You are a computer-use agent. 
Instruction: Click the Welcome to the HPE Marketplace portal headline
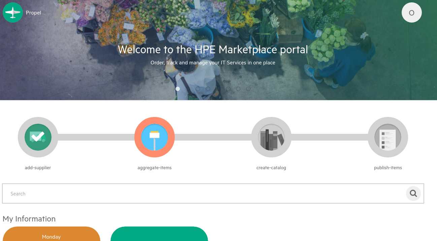coord(213,50)
